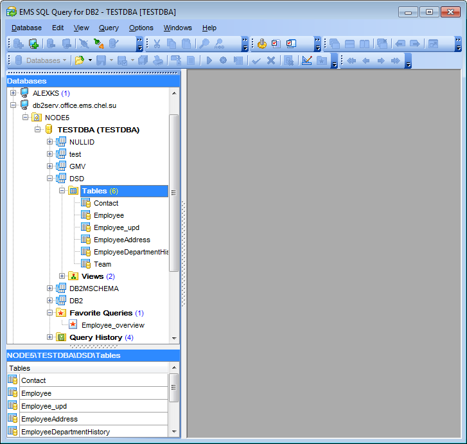Image resolution: width=467 pixels, height=444 pixels.
Task: Click the connect to database plug icon
Action: point(98,44)
